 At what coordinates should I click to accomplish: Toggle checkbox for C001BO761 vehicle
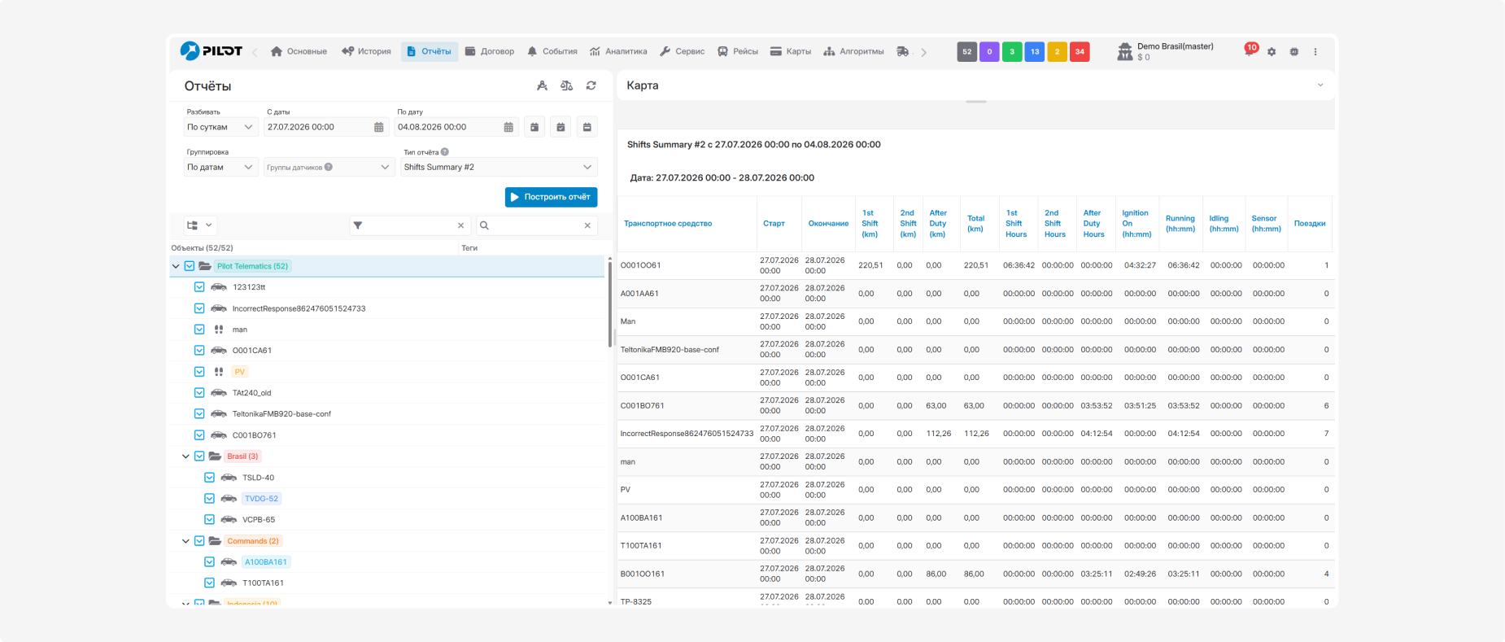coord(199,435)
